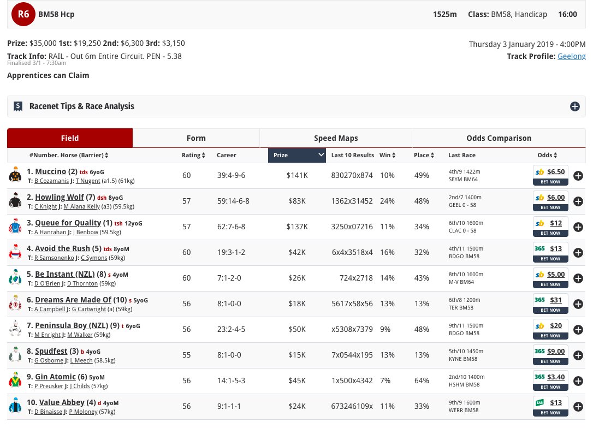Screen dimensions: 599x428
Task: Click the dollar icon on Racenet Tips bar
Action: click(18, 106)
